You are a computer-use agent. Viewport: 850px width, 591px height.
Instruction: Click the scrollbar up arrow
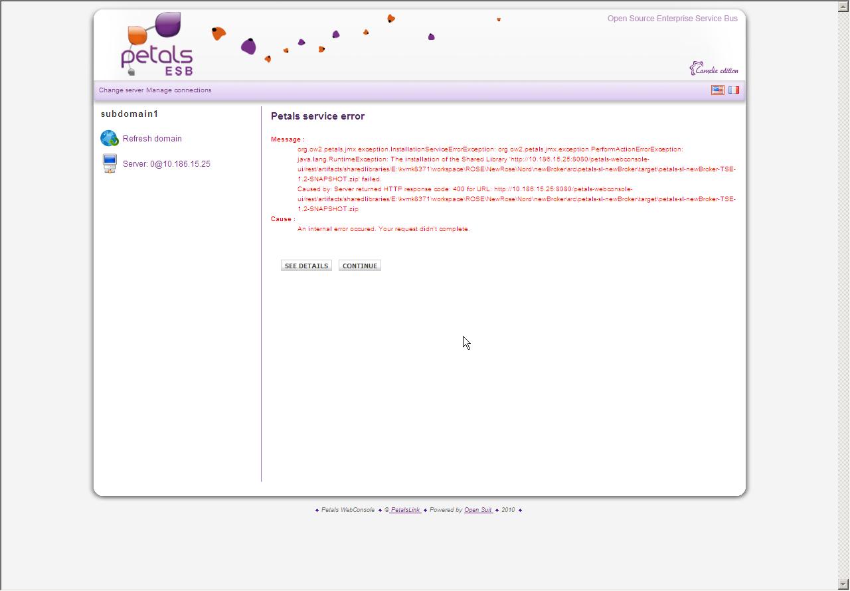point(844,6)
